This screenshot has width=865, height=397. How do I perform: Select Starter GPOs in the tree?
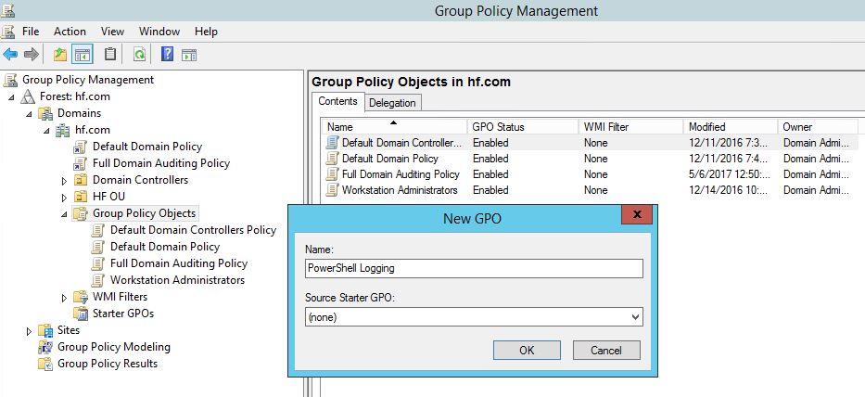click(122, 314)
